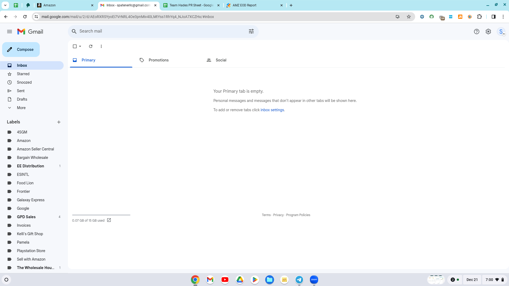Open the Terms link

click(x=266, y=215)
